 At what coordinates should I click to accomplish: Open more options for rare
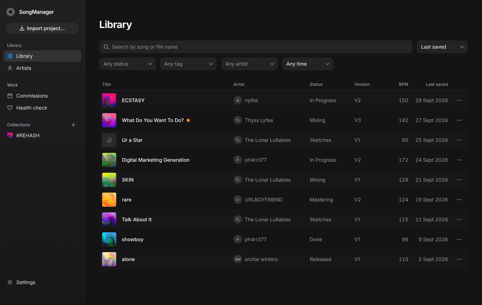pyautogui.click(x=459, y=200)
